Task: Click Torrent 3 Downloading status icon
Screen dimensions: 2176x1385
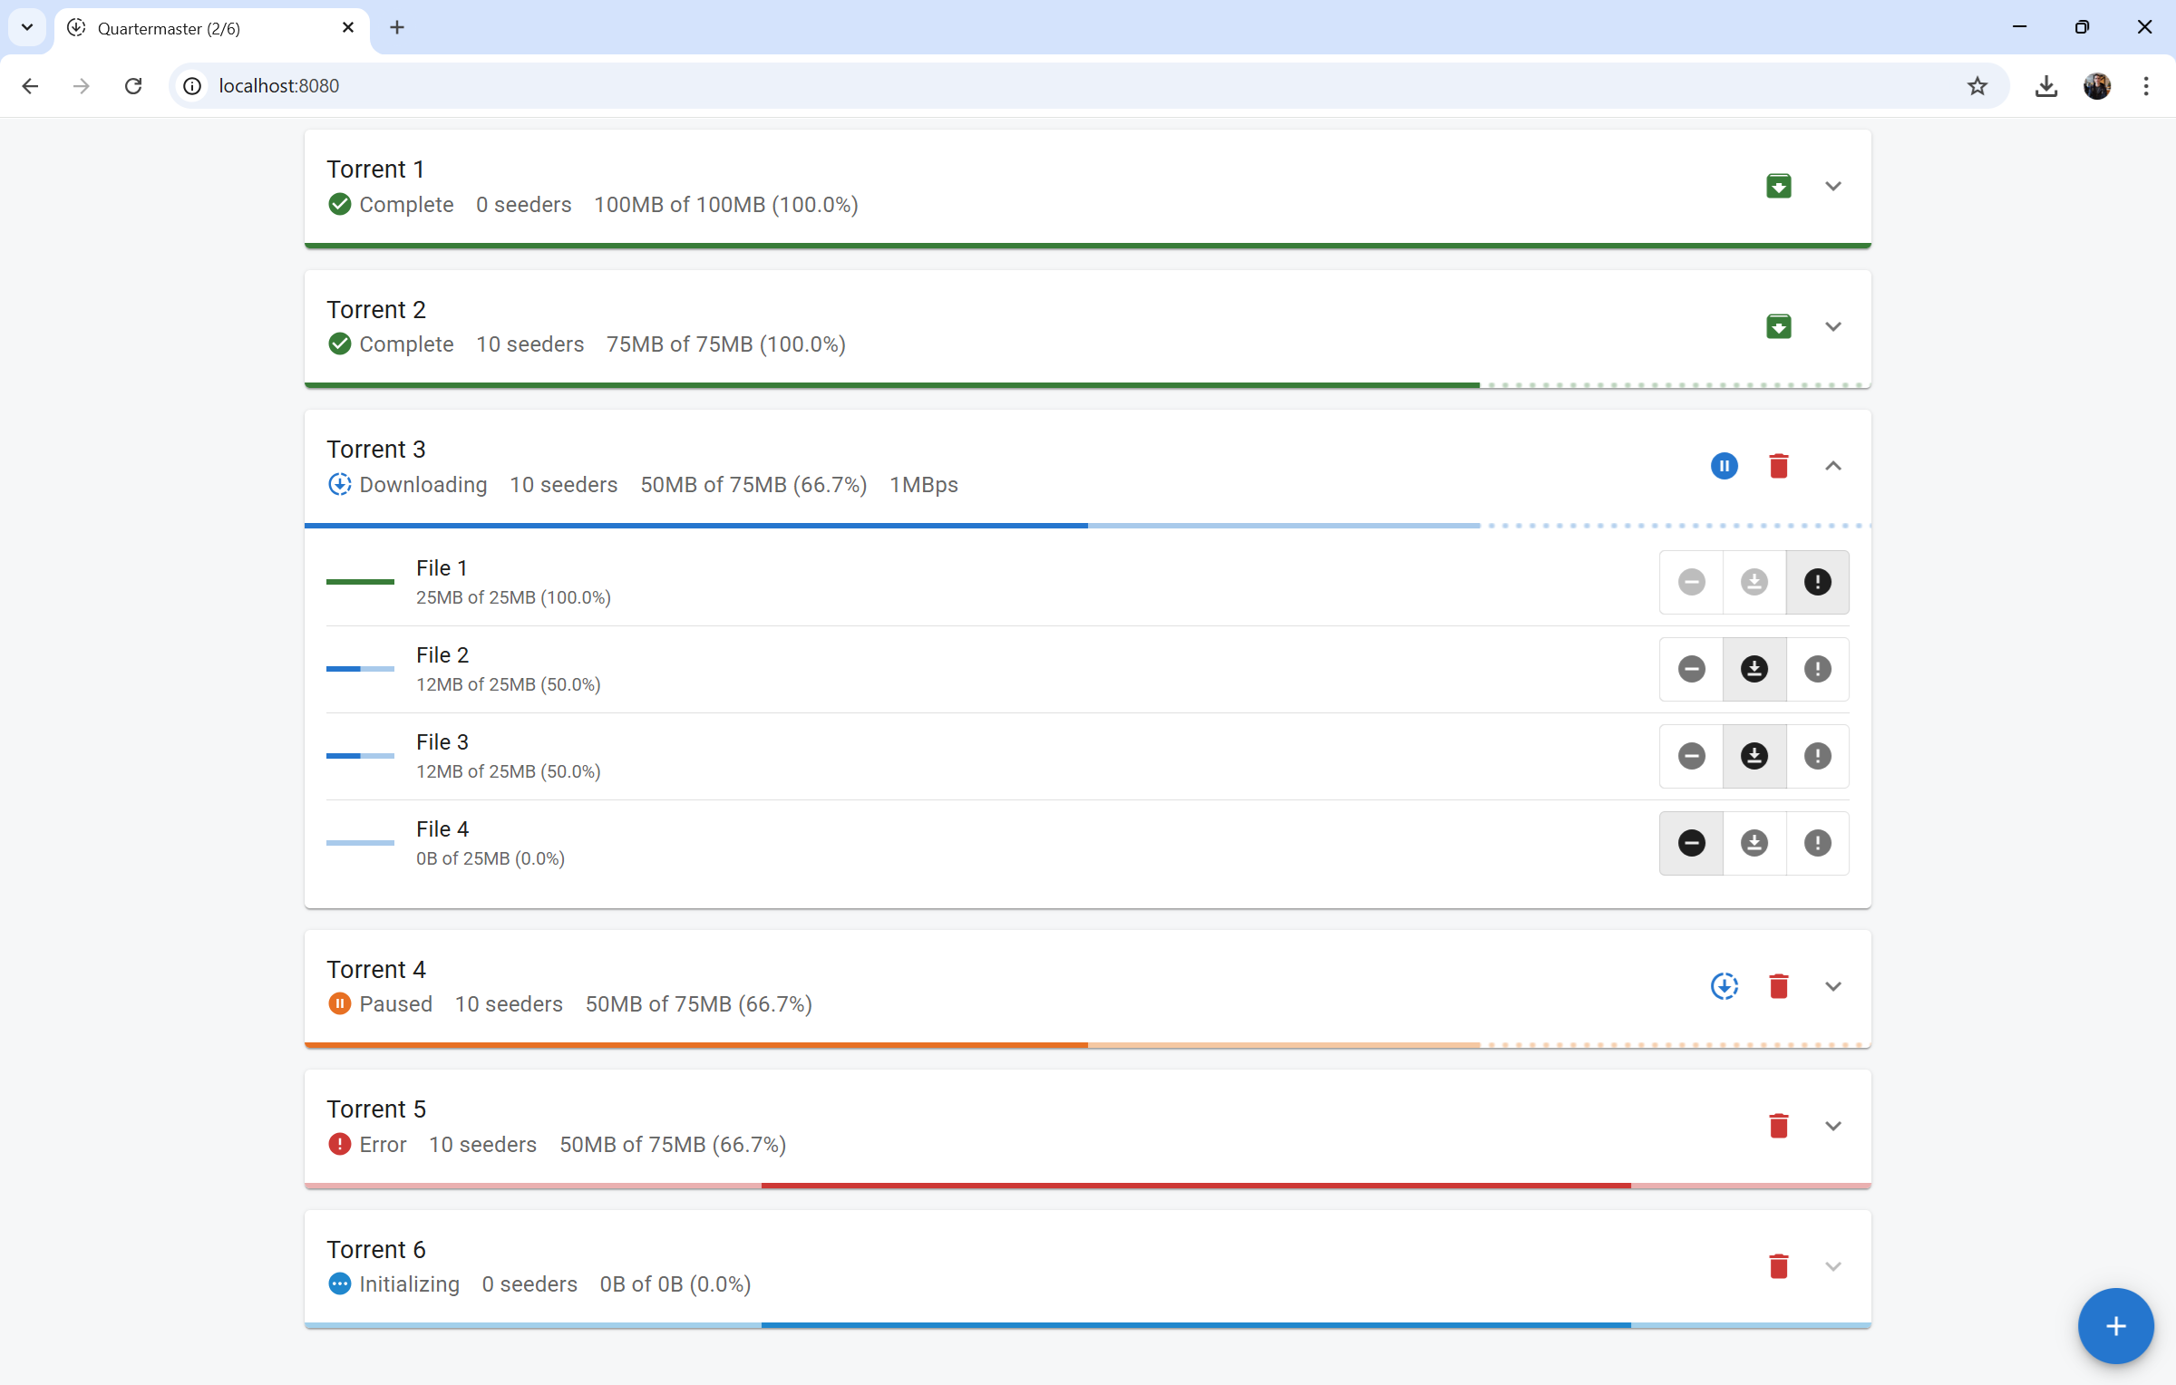Action: (339, 484)
